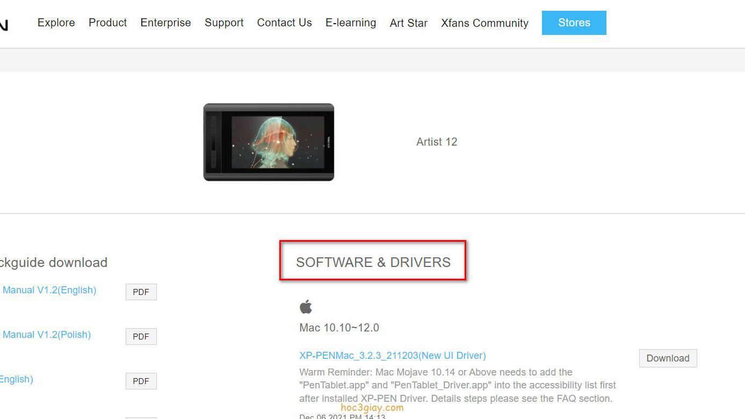Viewport: 745px width, 419px height.
Task: Click the third PDF button
Action: (141, 381)
